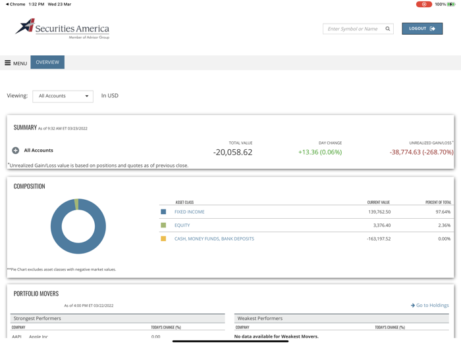Click the 2.36% percent of total

point(445,225)
